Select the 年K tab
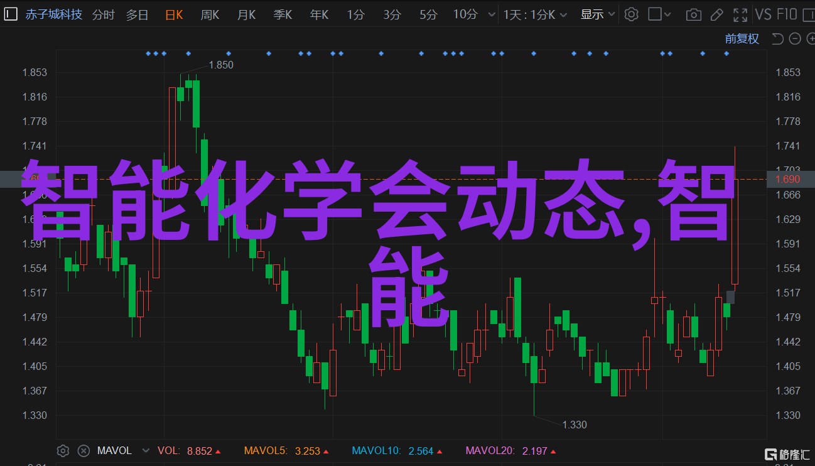Viewport: 815px width, 466px height. [319, 14]
